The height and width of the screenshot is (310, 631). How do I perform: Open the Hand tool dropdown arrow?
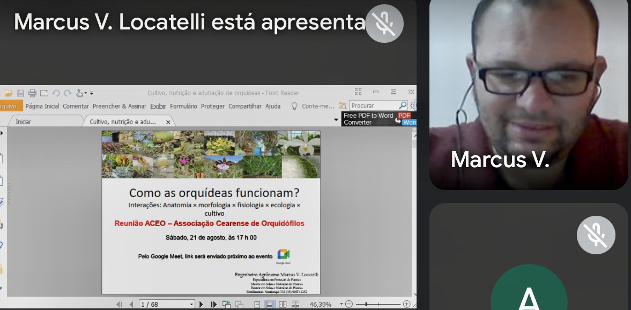click(85, 93)
